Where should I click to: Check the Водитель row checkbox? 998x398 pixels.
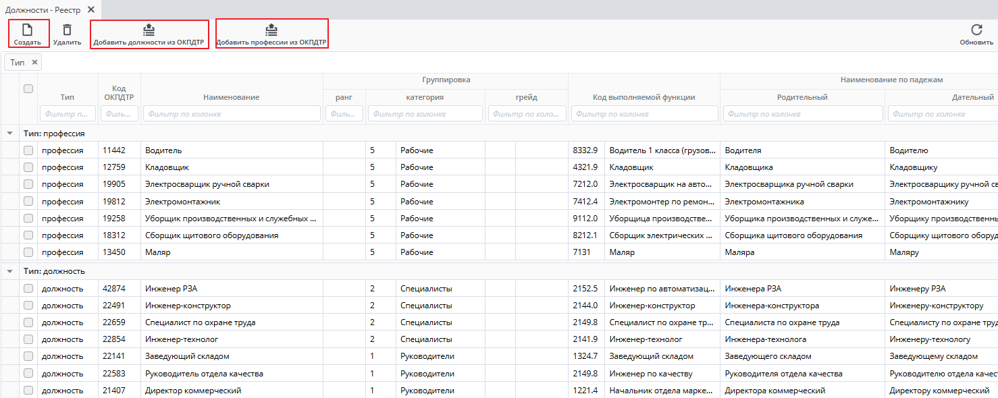click(x=28, y=150)
